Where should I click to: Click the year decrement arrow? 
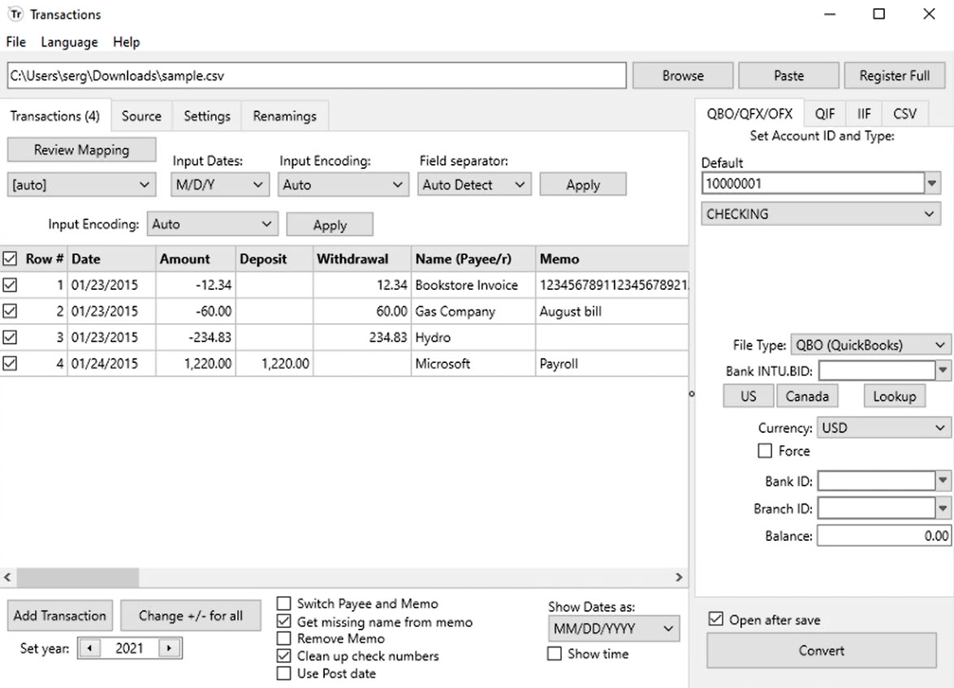[89, 648]
